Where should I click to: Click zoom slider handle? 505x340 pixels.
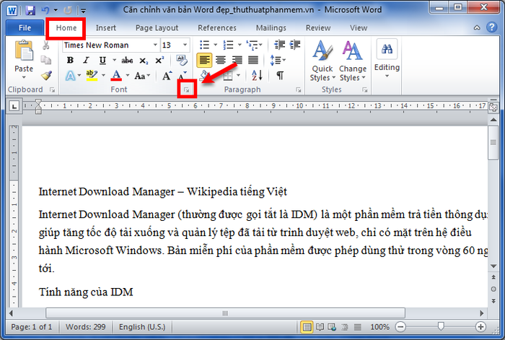(x=441, y=327)
